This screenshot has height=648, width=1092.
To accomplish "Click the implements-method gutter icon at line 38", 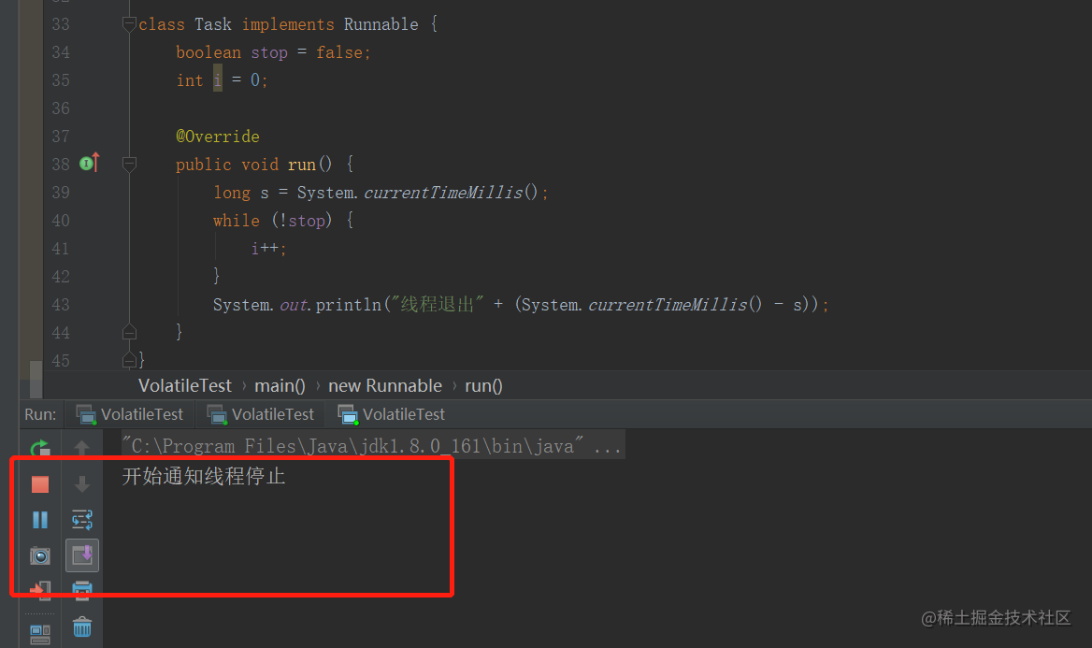I will (90, 163).
